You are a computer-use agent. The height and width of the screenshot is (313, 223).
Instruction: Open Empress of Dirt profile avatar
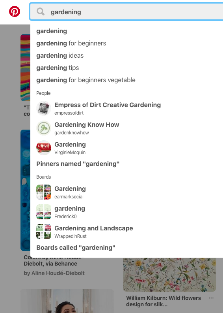pos(44,108)
